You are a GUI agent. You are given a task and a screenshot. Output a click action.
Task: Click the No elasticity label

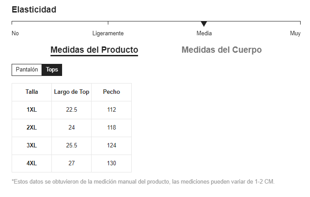[15, 34]
